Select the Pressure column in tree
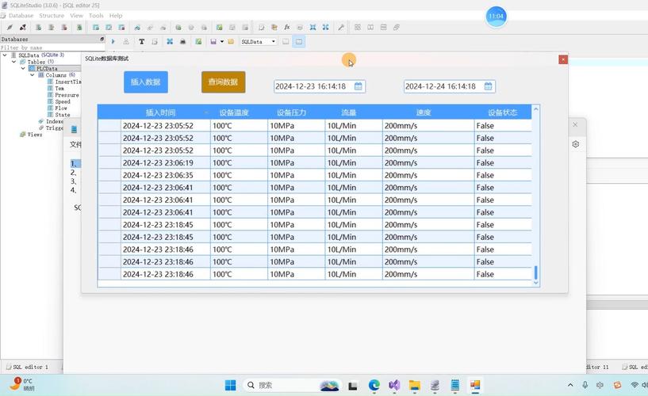 (67, 95)
